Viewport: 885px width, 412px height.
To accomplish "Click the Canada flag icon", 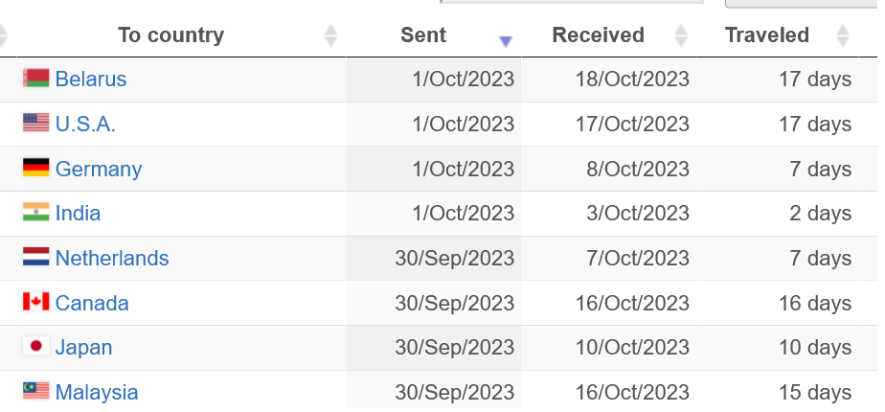I will [36, 302].
